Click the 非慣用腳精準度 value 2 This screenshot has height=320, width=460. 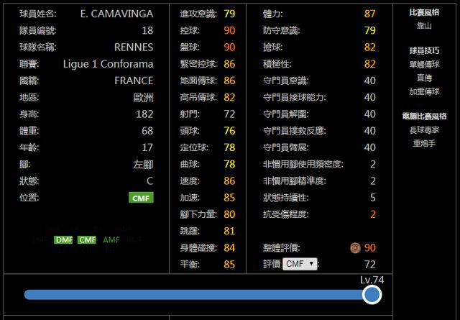pyautogui.click(x=372, y=181)
